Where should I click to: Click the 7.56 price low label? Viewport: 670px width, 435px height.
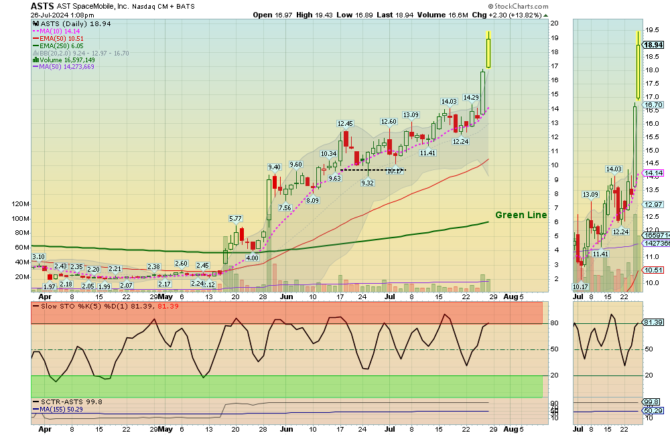point(285,208)
